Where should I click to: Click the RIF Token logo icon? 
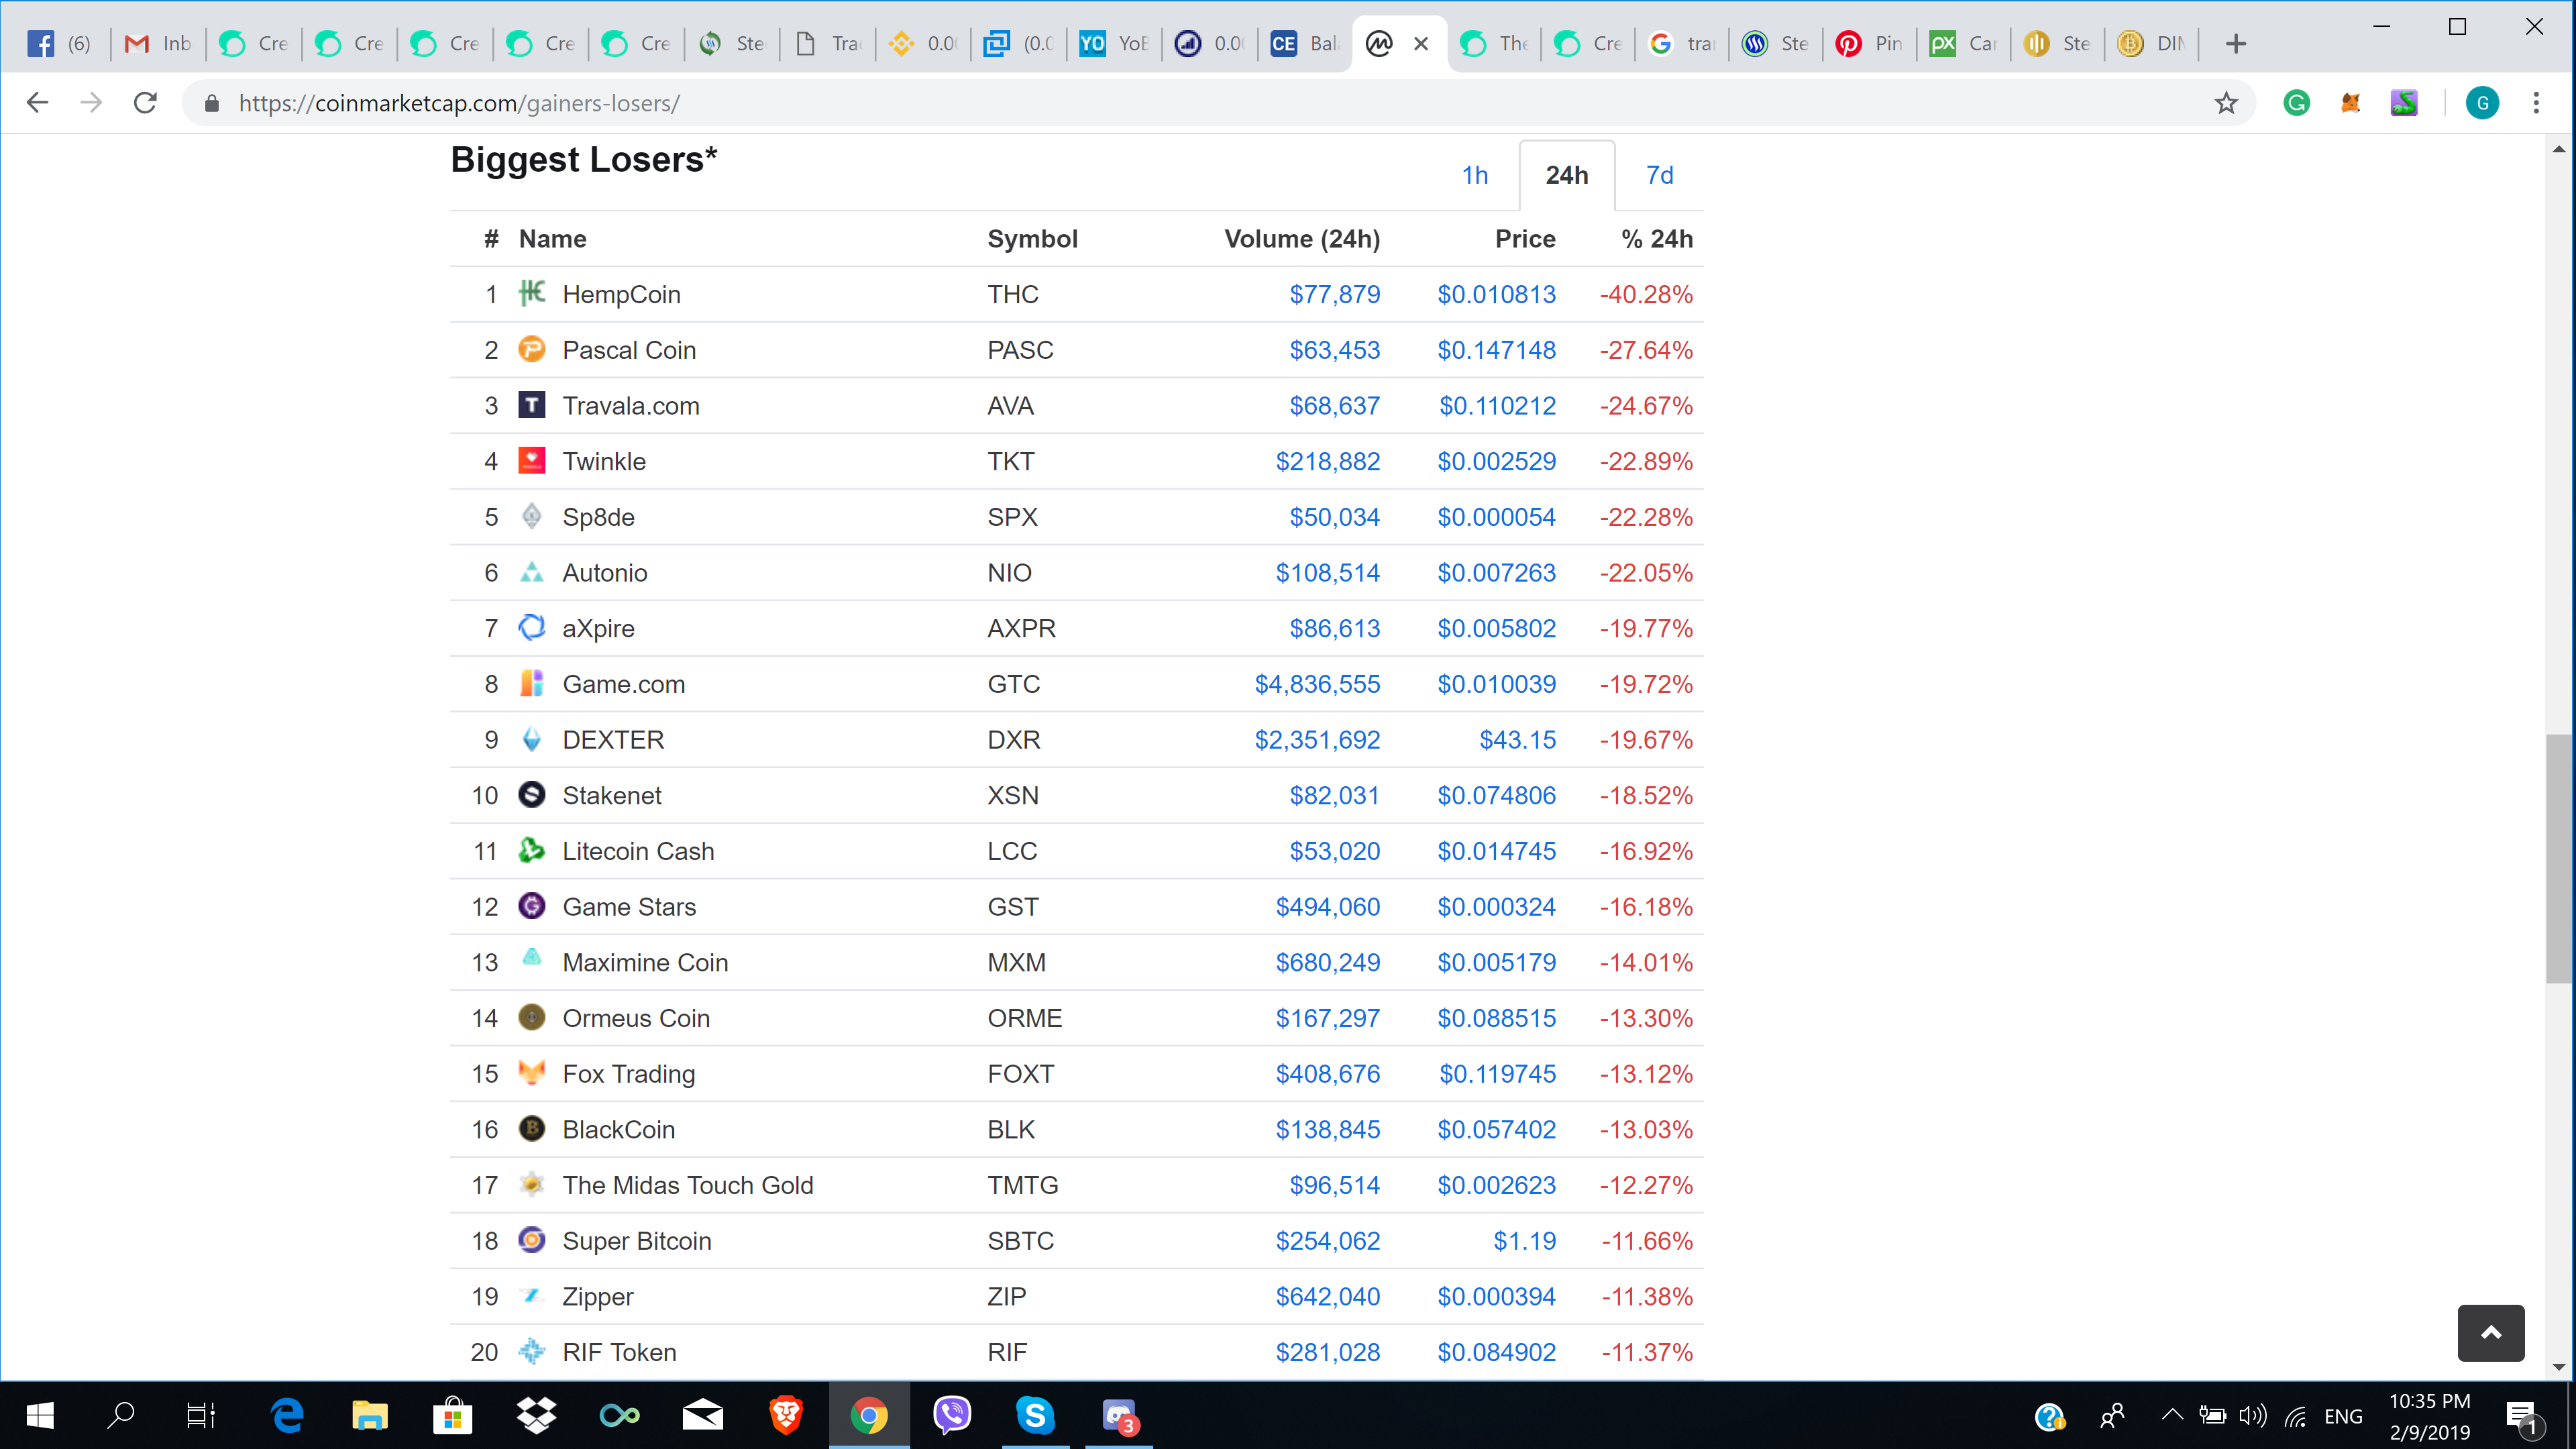(532, 1351)
